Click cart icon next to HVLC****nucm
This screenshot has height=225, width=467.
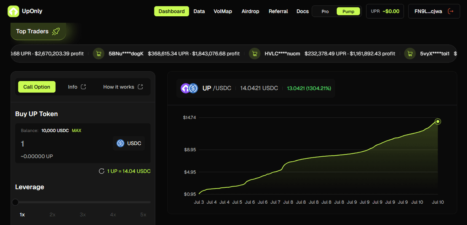click(x=255, y=54)
